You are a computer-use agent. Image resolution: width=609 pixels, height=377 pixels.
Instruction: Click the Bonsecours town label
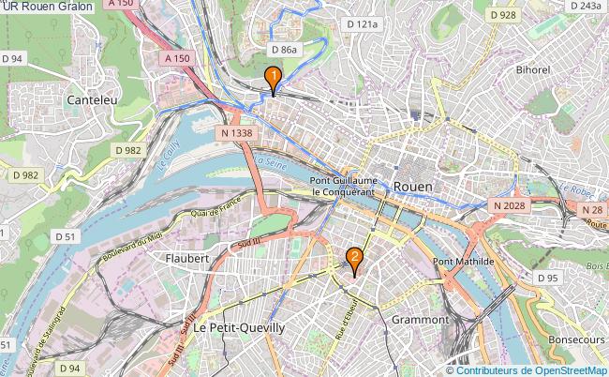[576, 339]
